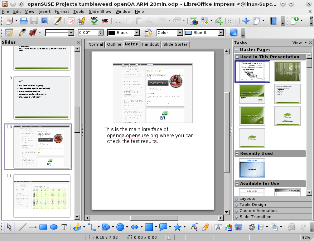Screen dimensions: 314x241
Task: Open line color Black dropdown
Action: [x=136, y=33]
